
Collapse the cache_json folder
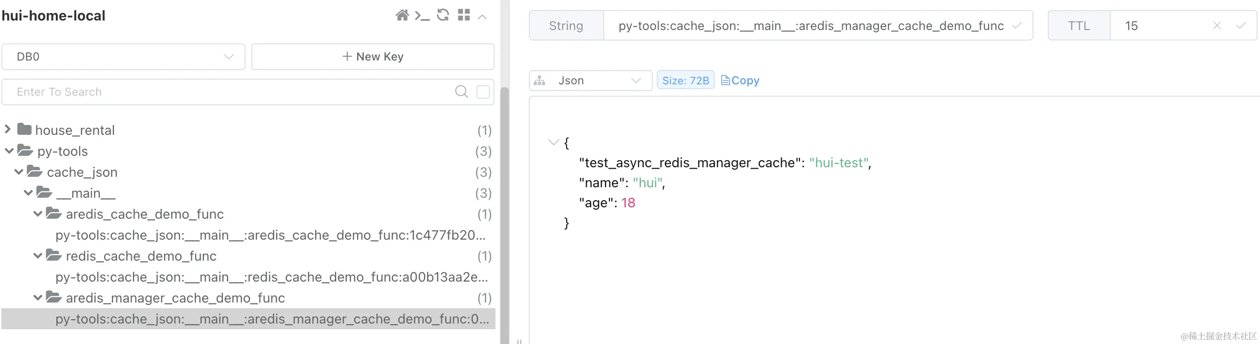pyautogui.click(x=19, y=172)
